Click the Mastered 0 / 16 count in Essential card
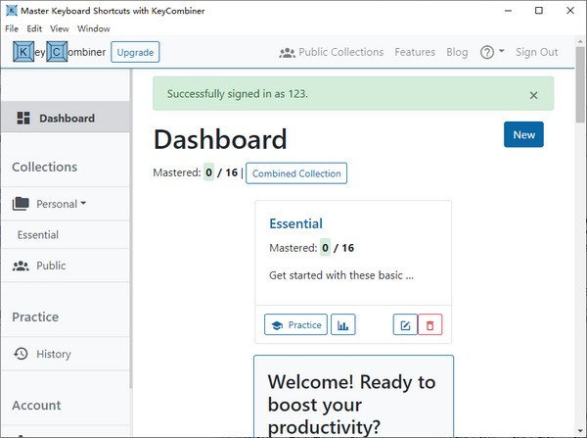 (x=311, y=248)
